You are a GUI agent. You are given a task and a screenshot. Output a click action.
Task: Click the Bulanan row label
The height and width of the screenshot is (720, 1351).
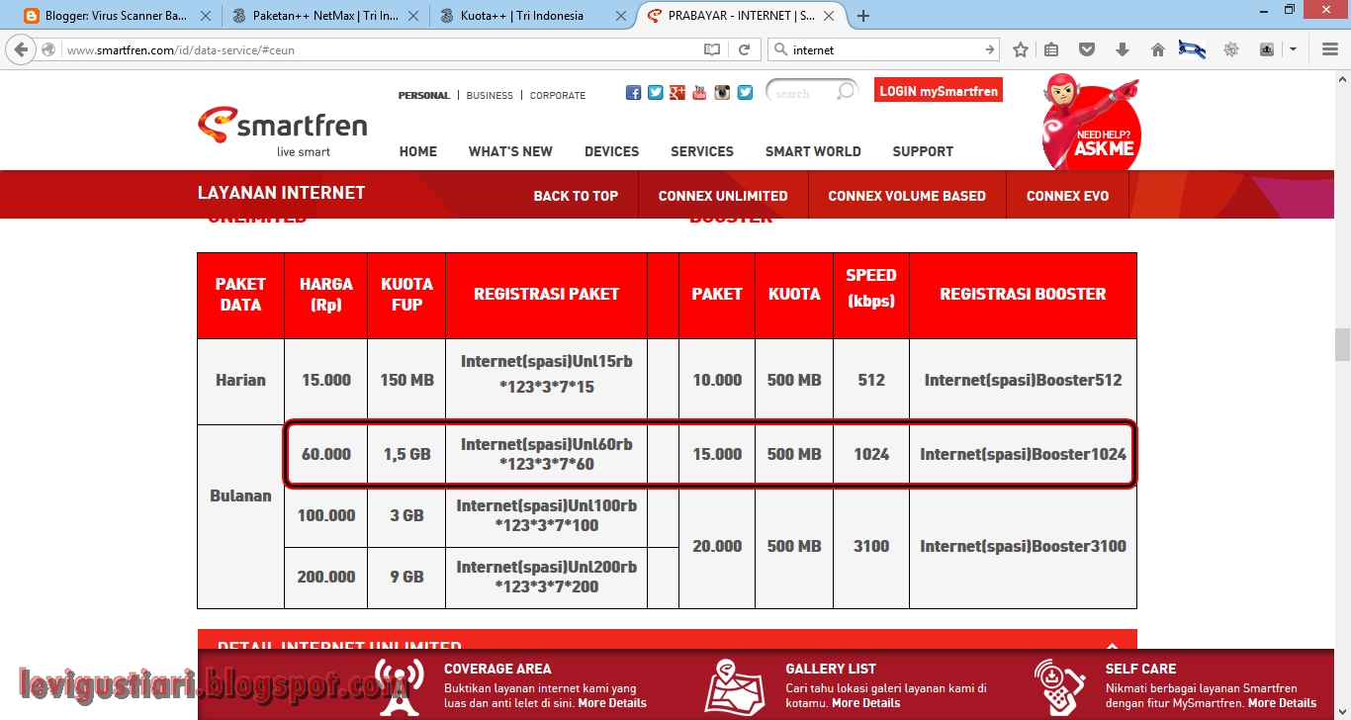[x=240, y=495]
